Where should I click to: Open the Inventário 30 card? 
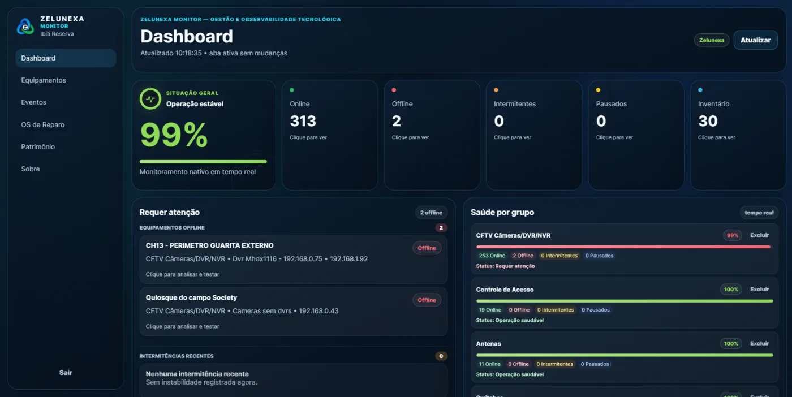pyautogui.click(x=738, y=135)
